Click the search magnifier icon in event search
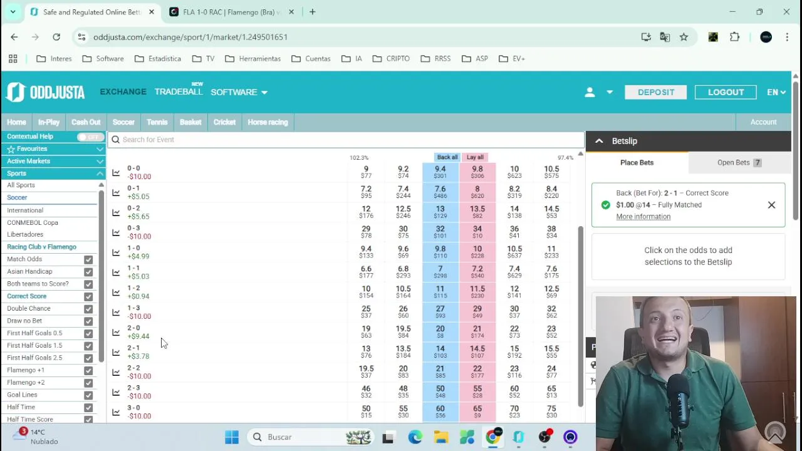 point(115,140)
